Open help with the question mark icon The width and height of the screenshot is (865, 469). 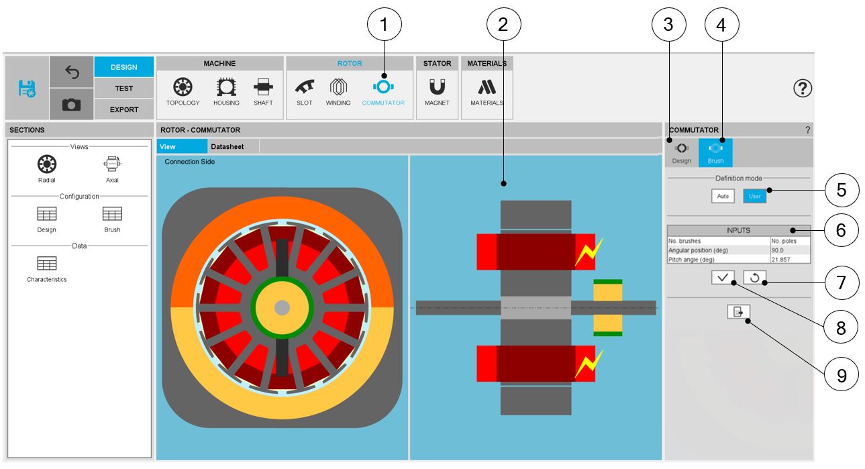coord(803,88)
